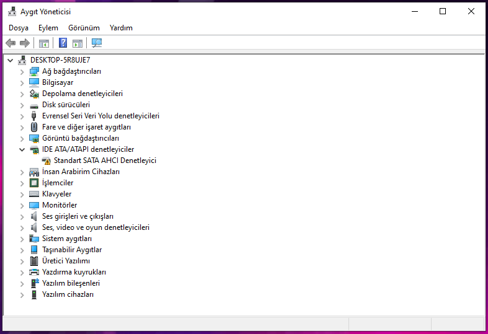Viewport: 488px width, 334px height.
Task: Click the Aygıt Yöneticisi title bar icon
Action: [x=12, y=12]
